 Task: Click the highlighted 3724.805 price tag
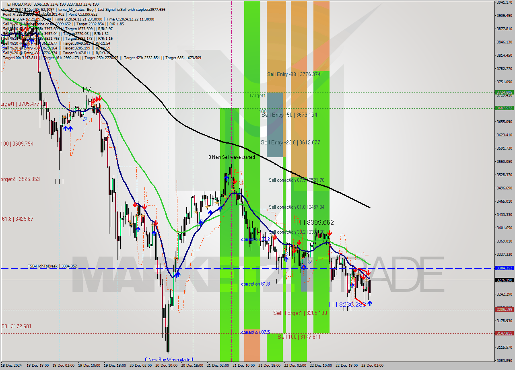point(505,92)
